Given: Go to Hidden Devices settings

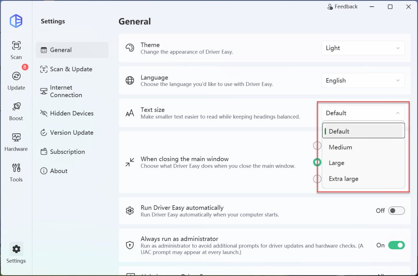Looking at the screenshot, I should click(x=72, y=113).
